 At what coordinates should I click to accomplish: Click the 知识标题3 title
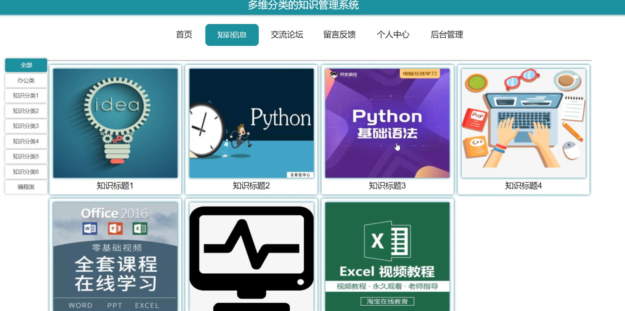pyautogui.click(x=387, y=186)
